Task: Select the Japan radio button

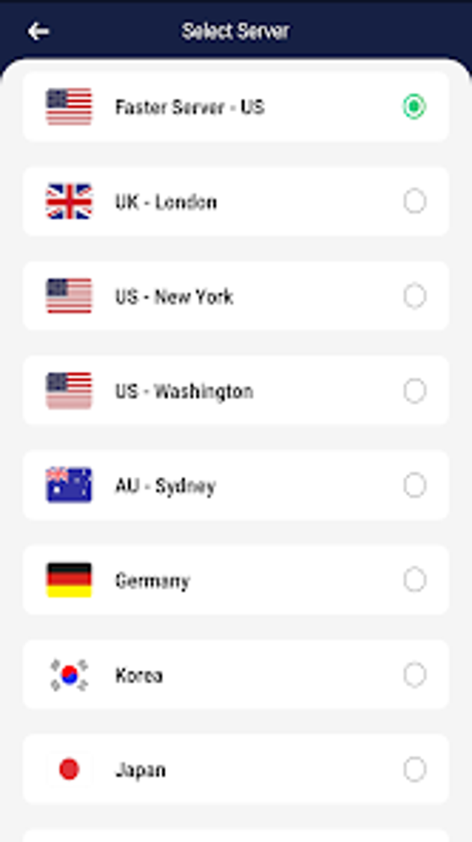Action: pos(414,769)
